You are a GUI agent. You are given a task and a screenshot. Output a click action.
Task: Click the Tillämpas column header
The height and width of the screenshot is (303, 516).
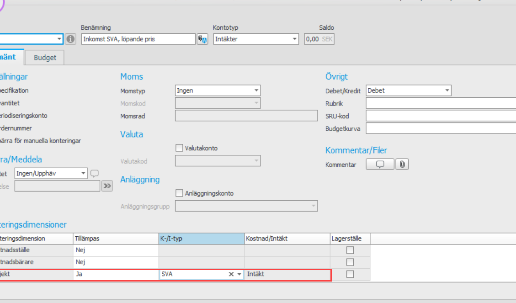click(x=116, y=239)
